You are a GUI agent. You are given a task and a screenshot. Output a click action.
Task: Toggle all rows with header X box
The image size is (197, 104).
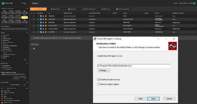pos(35,13)
